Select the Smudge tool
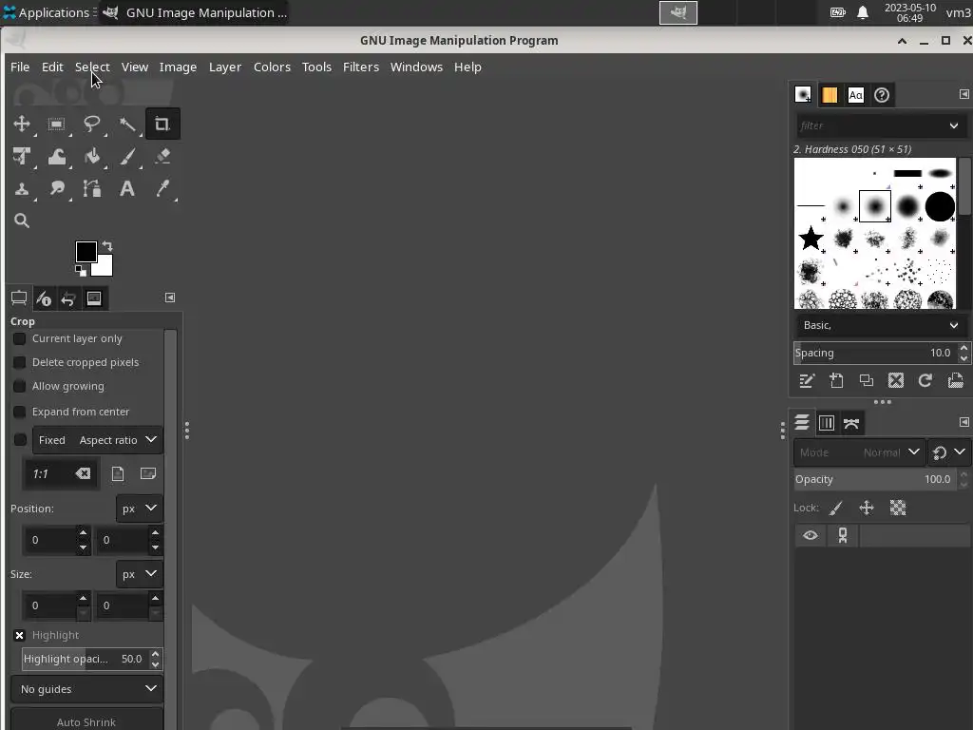 click(56, 188)
